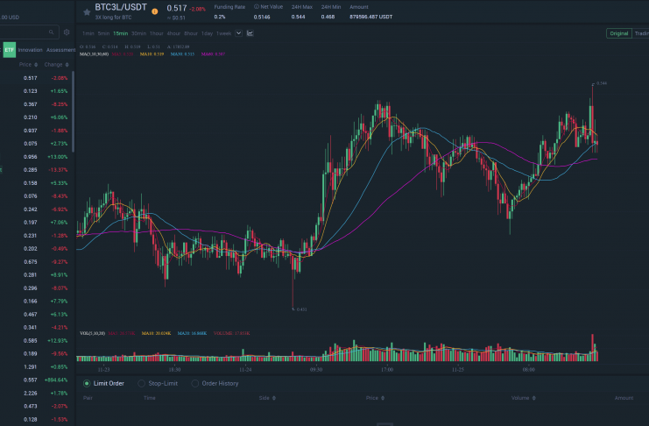The height and width of the screenshot is (426, 649).
Task: Select the row with change +13.00%
Action: pos(36,157)
